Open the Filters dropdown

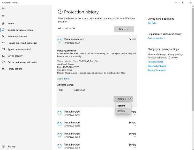[x=124, y=29]
